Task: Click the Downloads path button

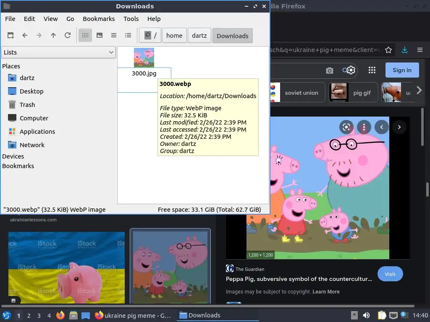Action: 233,36
